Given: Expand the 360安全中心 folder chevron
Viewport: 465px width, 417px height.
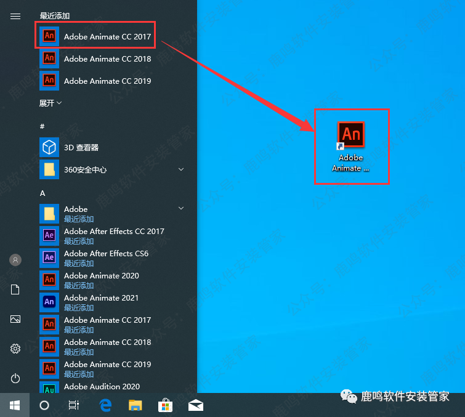Looking at the screenshot, I should tap(181, 169).
